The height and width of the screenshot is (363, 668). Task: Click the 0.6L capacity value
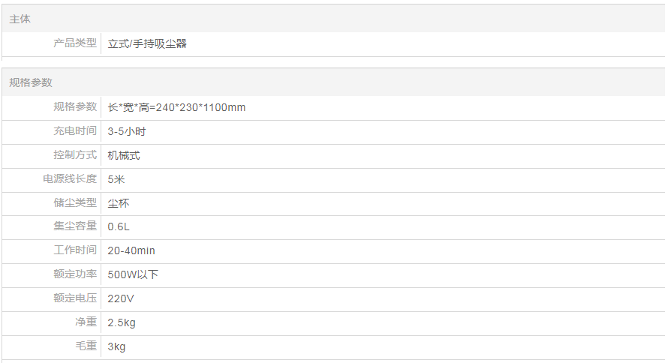coord(119,226)
